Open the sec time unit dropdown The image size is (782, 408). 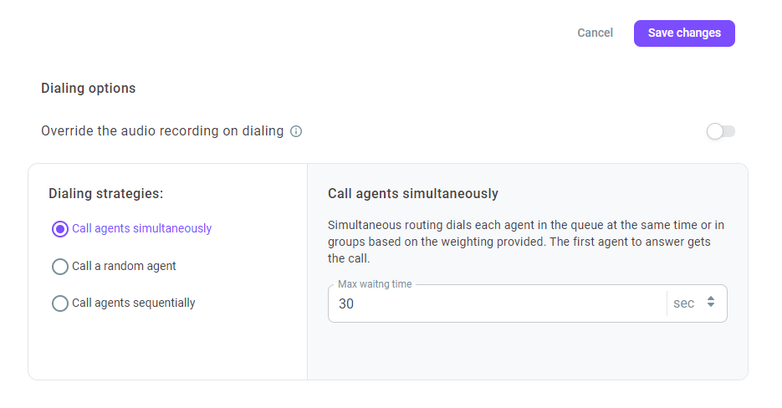coord(696,303)
